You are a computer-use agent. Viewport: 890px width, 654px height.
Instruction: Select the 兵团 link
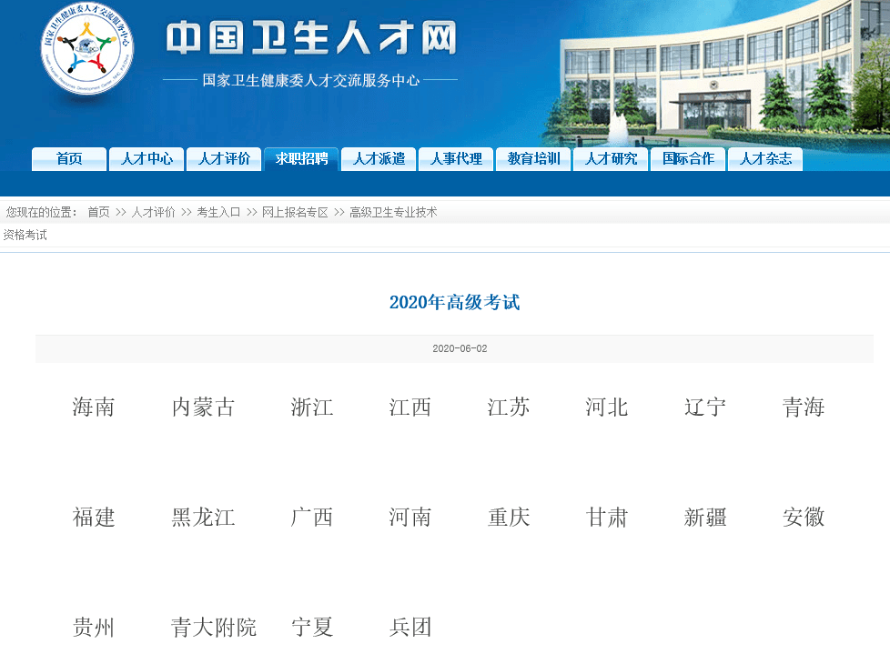click(410, 628)
